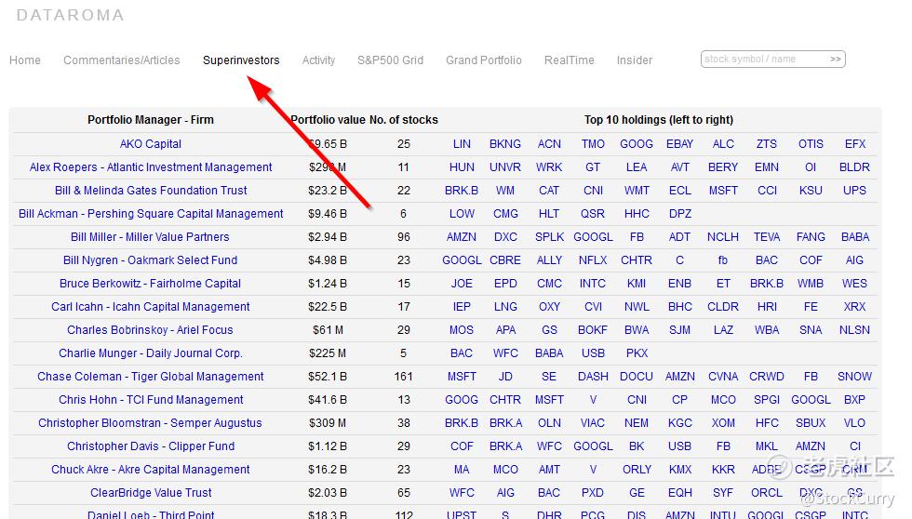Open Bruce Berkowitz - Fairholme Capital

(x=150, y=284)
